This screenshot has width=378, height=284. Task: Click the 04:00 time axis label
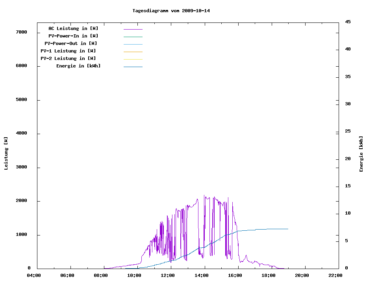(x=34, y=275)
